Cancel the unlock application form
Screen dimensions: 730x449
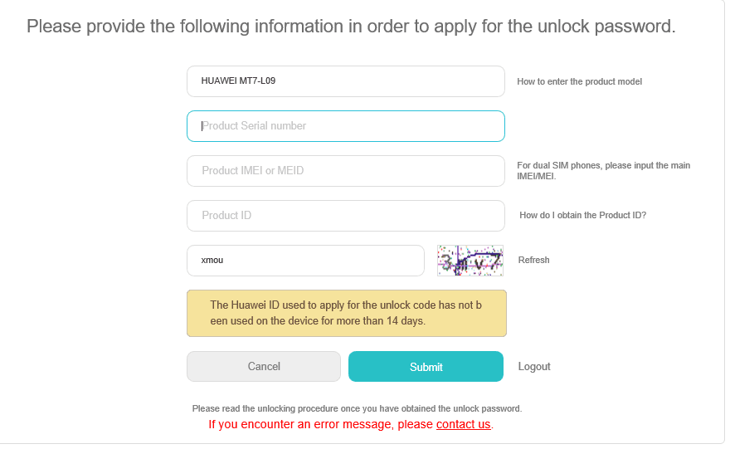(x=264, y=367)
